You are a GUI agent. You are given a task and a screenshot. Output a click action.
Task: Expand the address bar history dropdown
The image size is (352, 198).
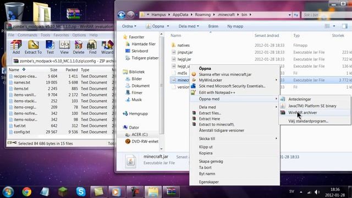point(290,15)
